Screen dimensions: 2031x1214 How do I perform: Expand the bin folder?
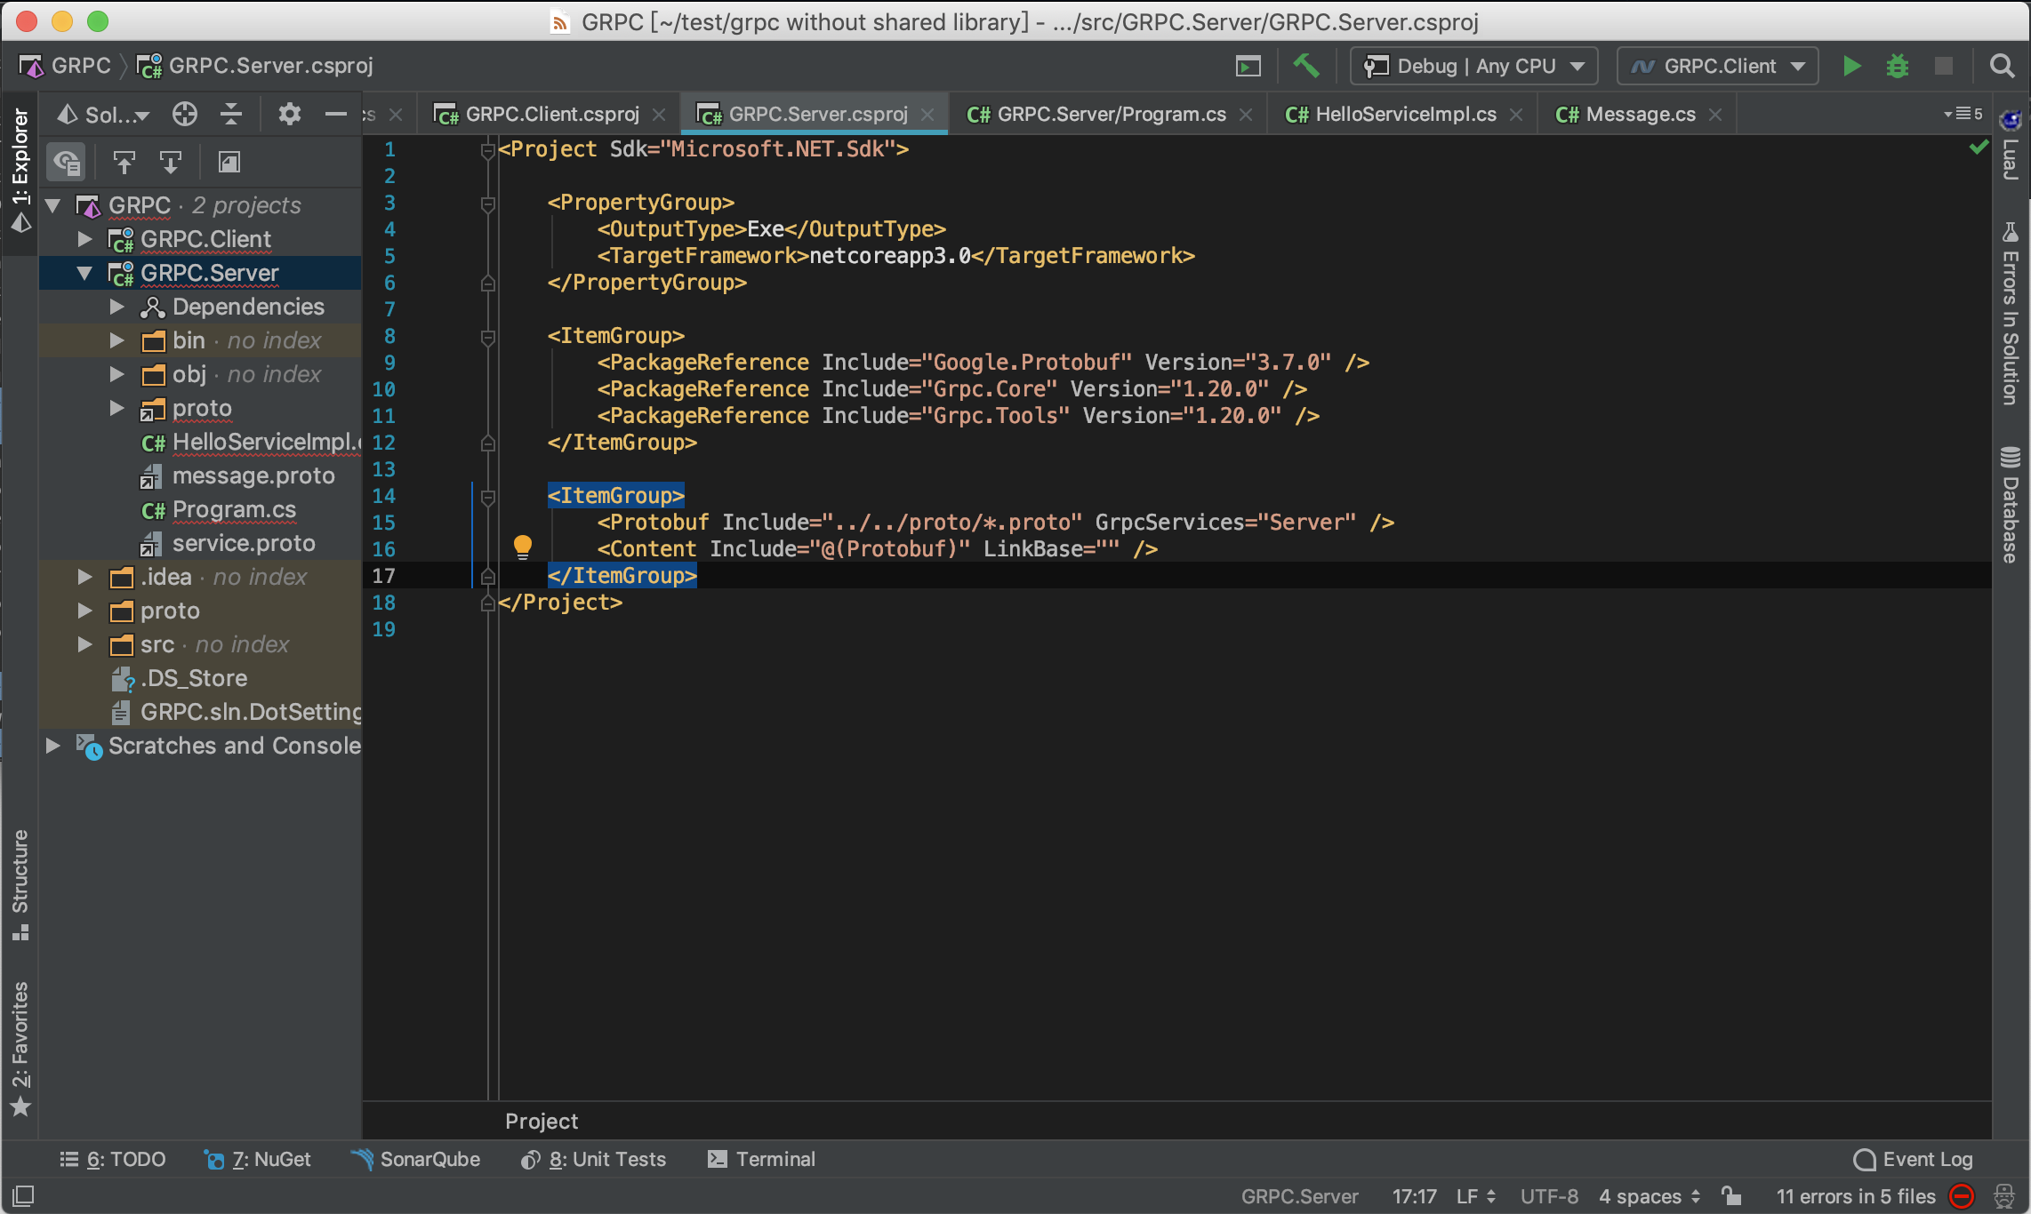pyautogui.click(x=116, y=340)
